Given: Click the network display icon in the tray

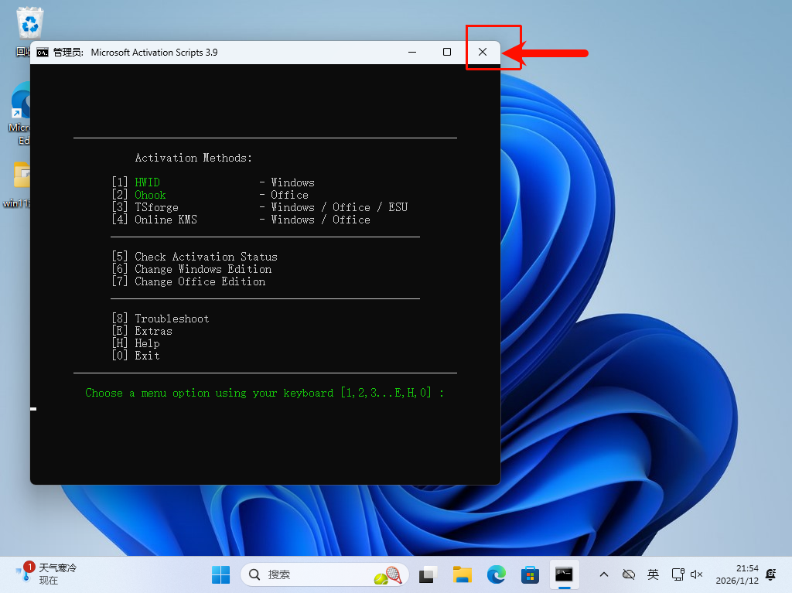Looking at the screenshot, I should (678, 574).
